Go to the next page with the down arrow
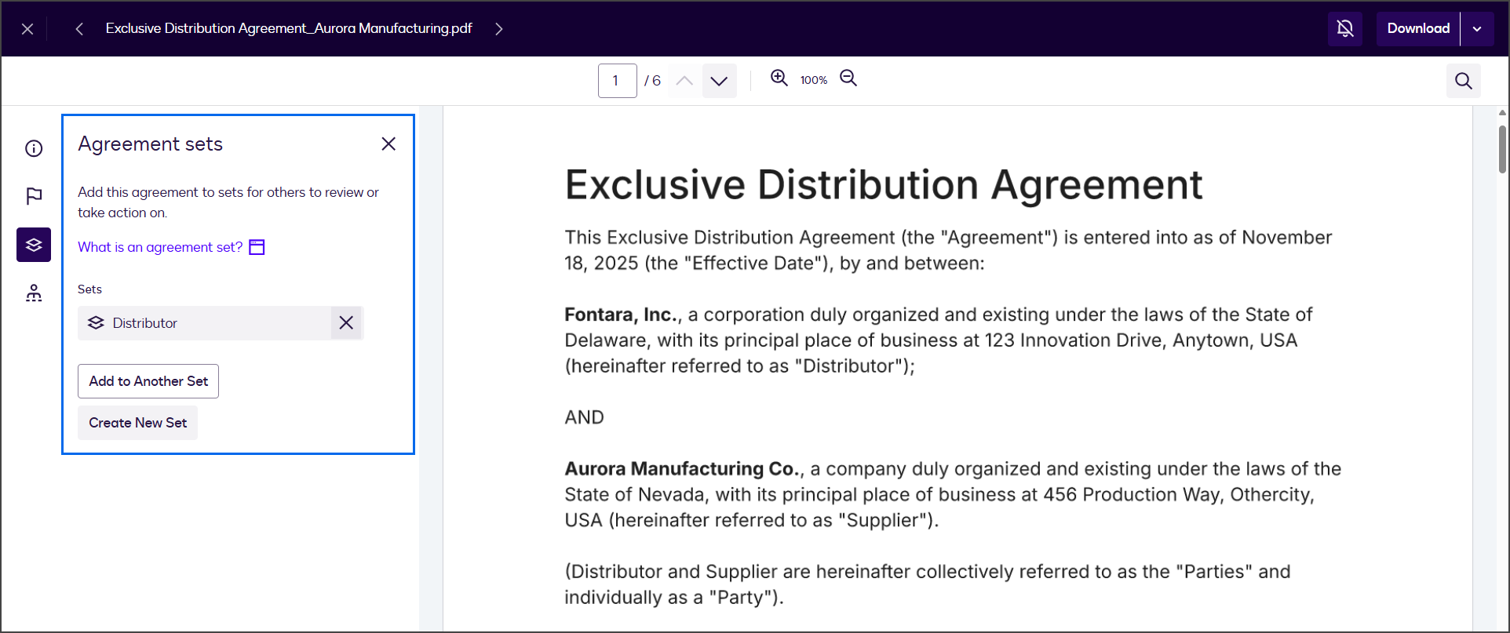This screenshot has width=1510, height=633. [719, 81]
